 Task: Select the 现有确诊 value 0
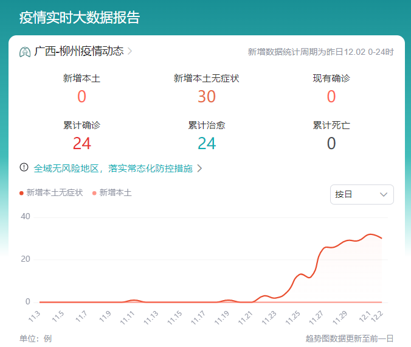coord(331,97)
